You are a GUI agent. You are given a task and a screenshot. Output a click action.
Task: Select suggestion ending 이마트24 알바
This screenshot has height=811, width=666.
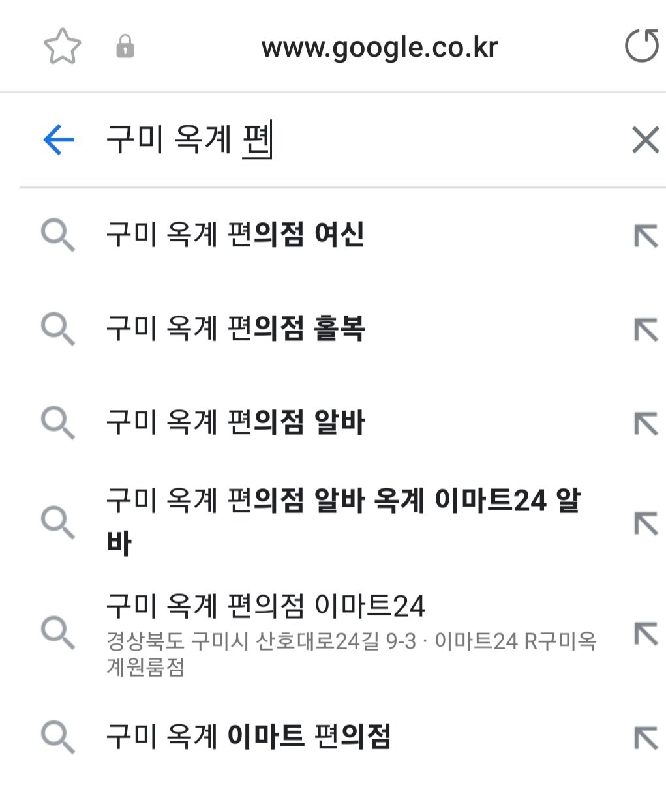point(342,521)
